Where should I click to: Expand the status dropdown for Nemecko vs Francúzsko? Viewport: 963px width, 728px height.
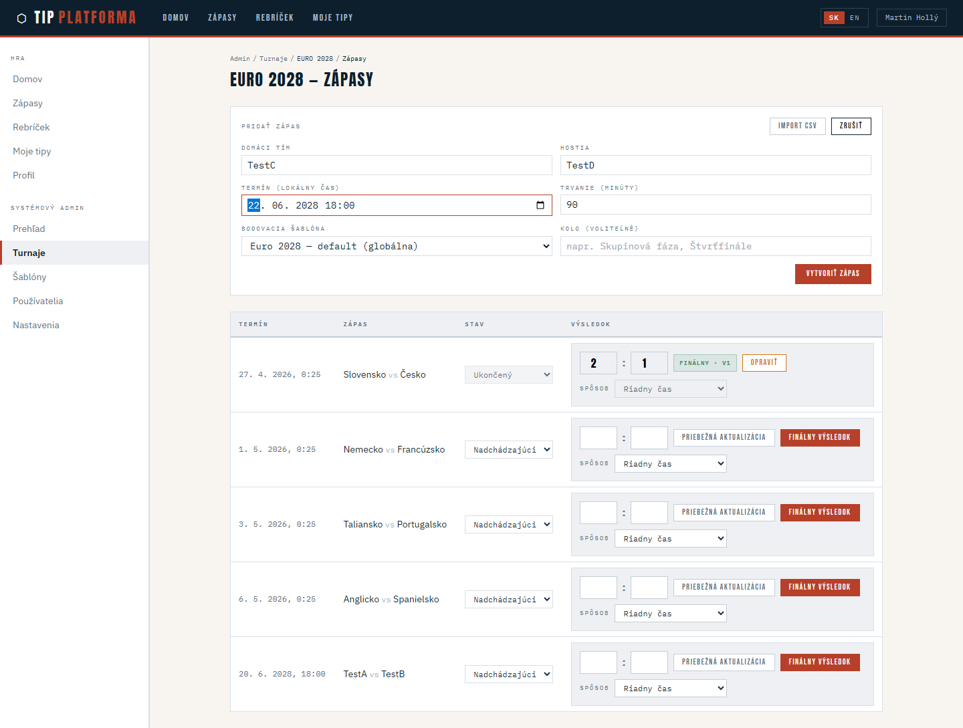tap(508, 450)
